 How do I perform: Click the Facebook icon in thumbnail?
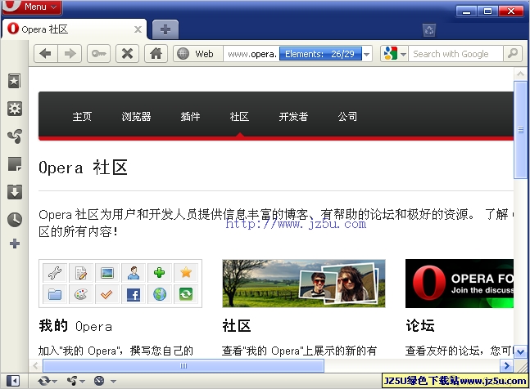pyautogui.click(x=134, y=295)
